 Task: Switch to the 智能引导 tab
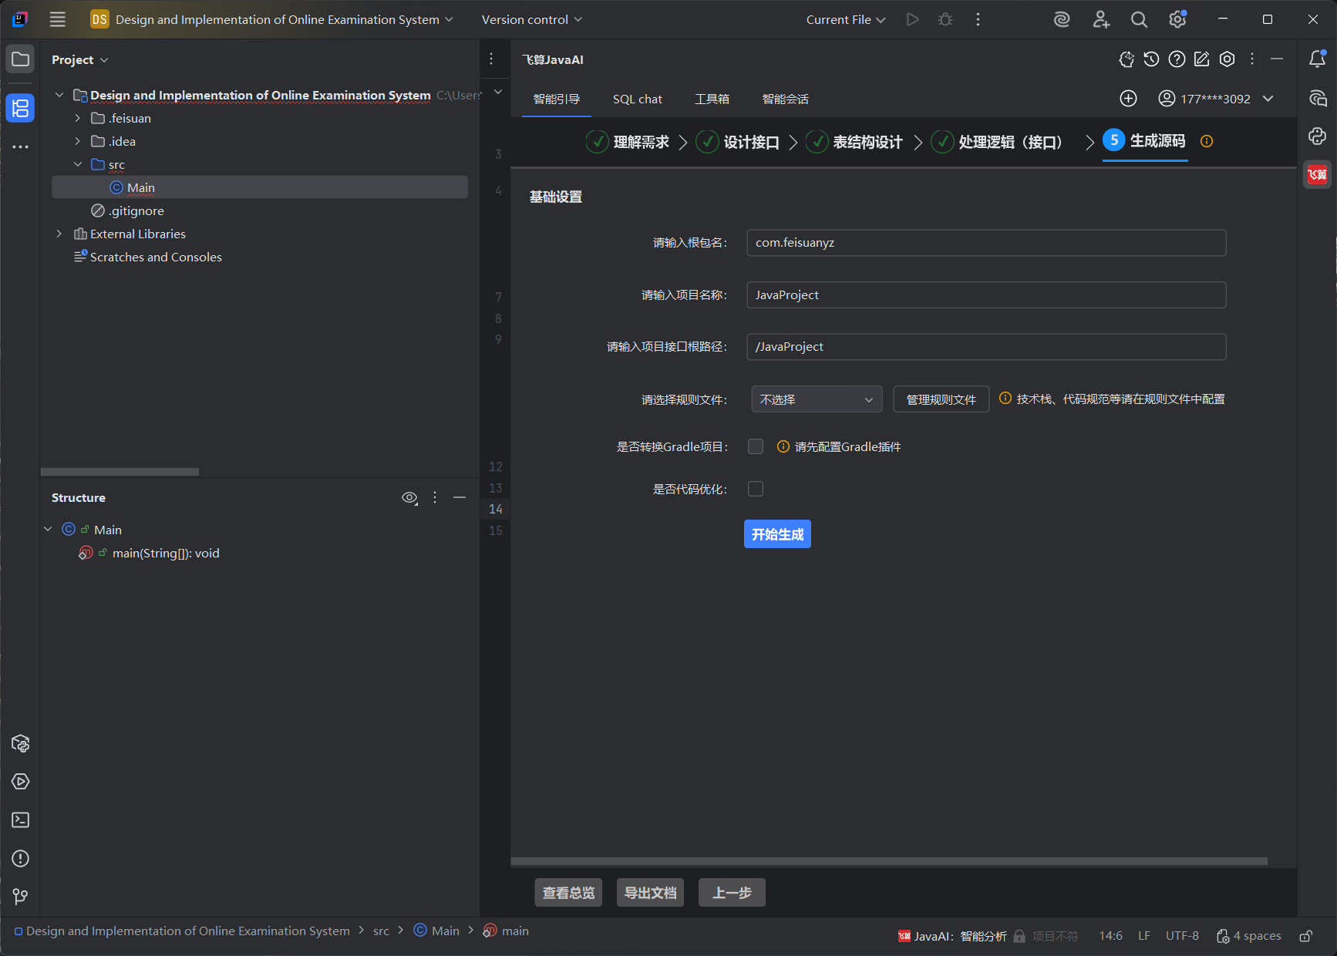(557, 99)
